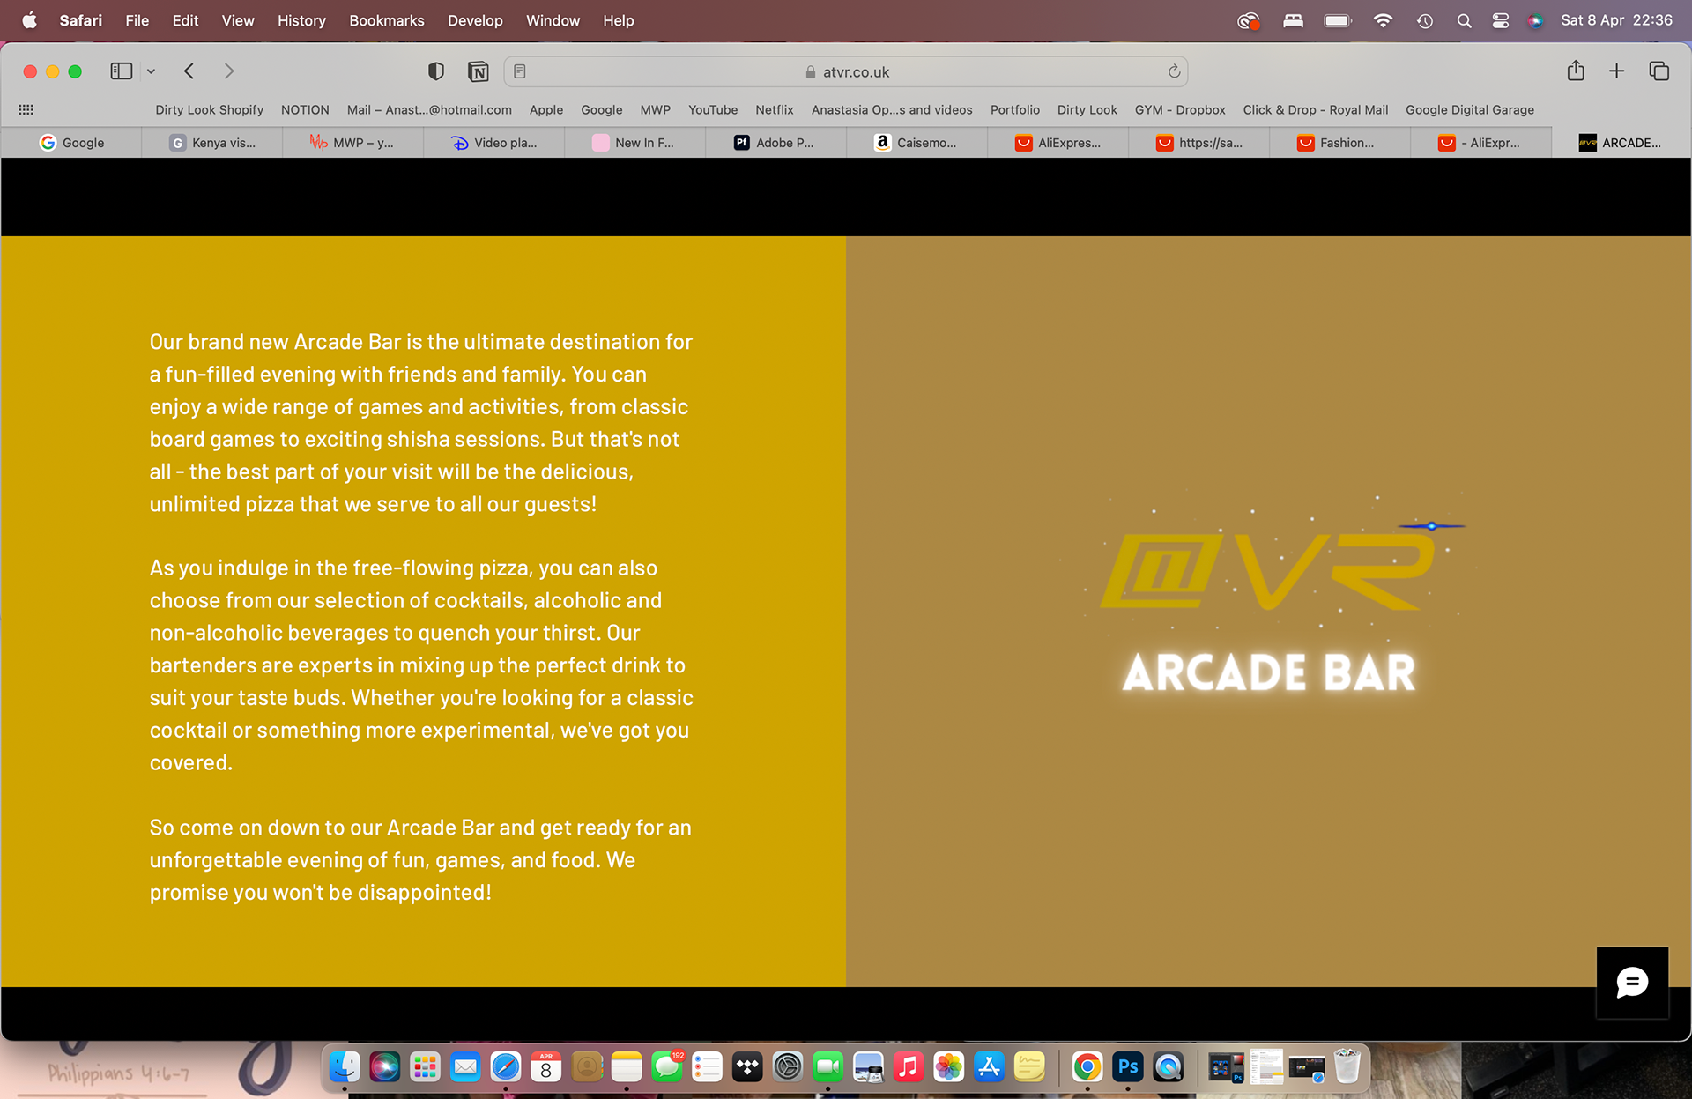Screen dimensions: 1692x1099
Task: Open the Time Machine menu bar icon
Action: coord(1424,20)
